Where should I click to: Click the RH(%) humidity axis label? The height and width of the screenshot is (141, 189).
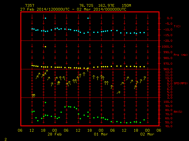(x=178, y=112)
